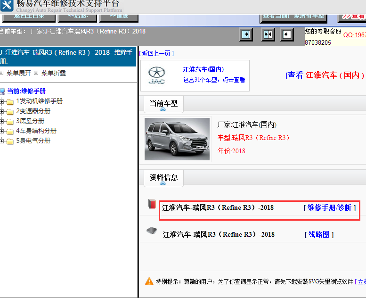
Task: Select the 当前车型 tab header
Action: tap(163, 104)
